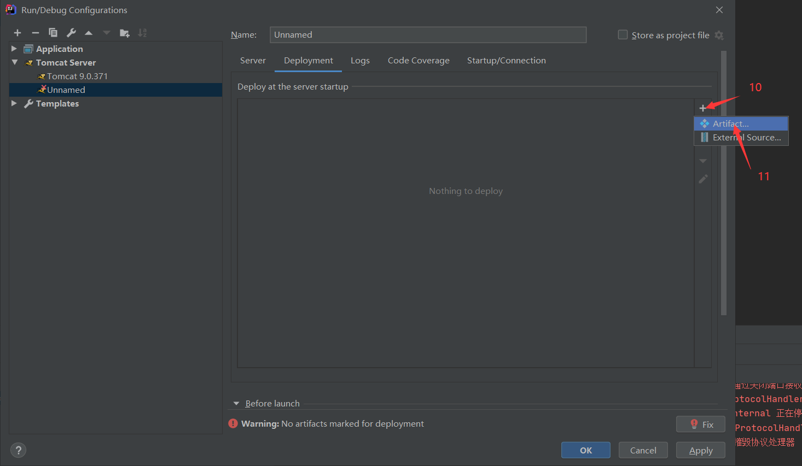The height and width of the screenshot is (466, 802).
Task: Expand the Templates tree node
Action: pyautogui.click(x=14, y=103)
